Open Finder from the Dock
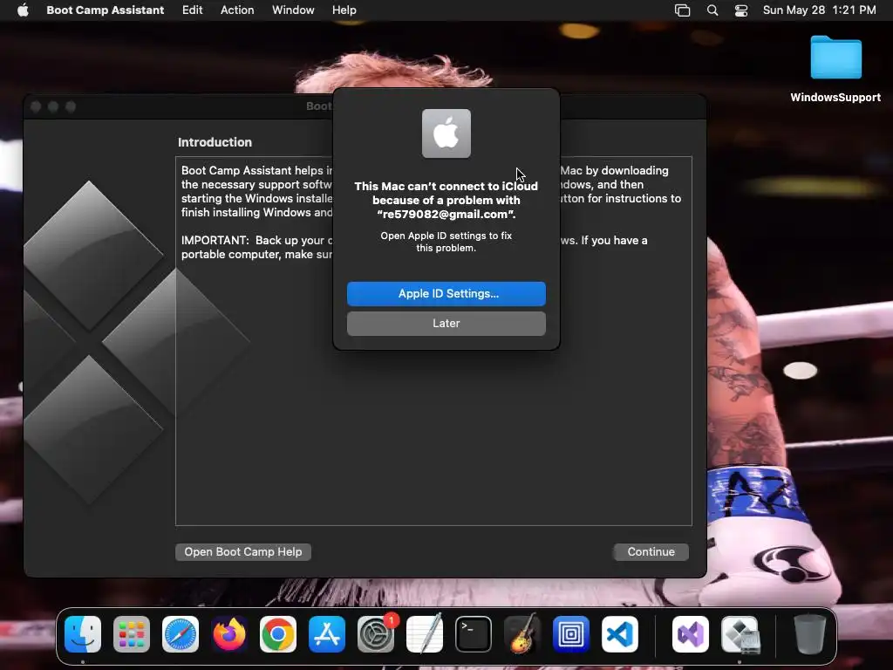 coord(83,634)
